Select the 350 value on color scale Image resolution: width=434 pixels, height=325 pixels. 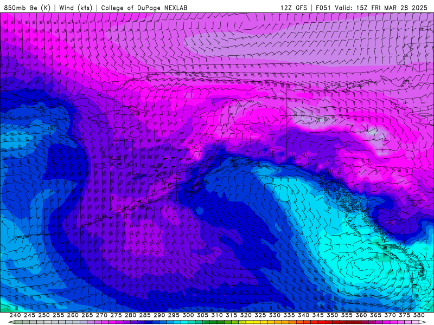(333, 315)
